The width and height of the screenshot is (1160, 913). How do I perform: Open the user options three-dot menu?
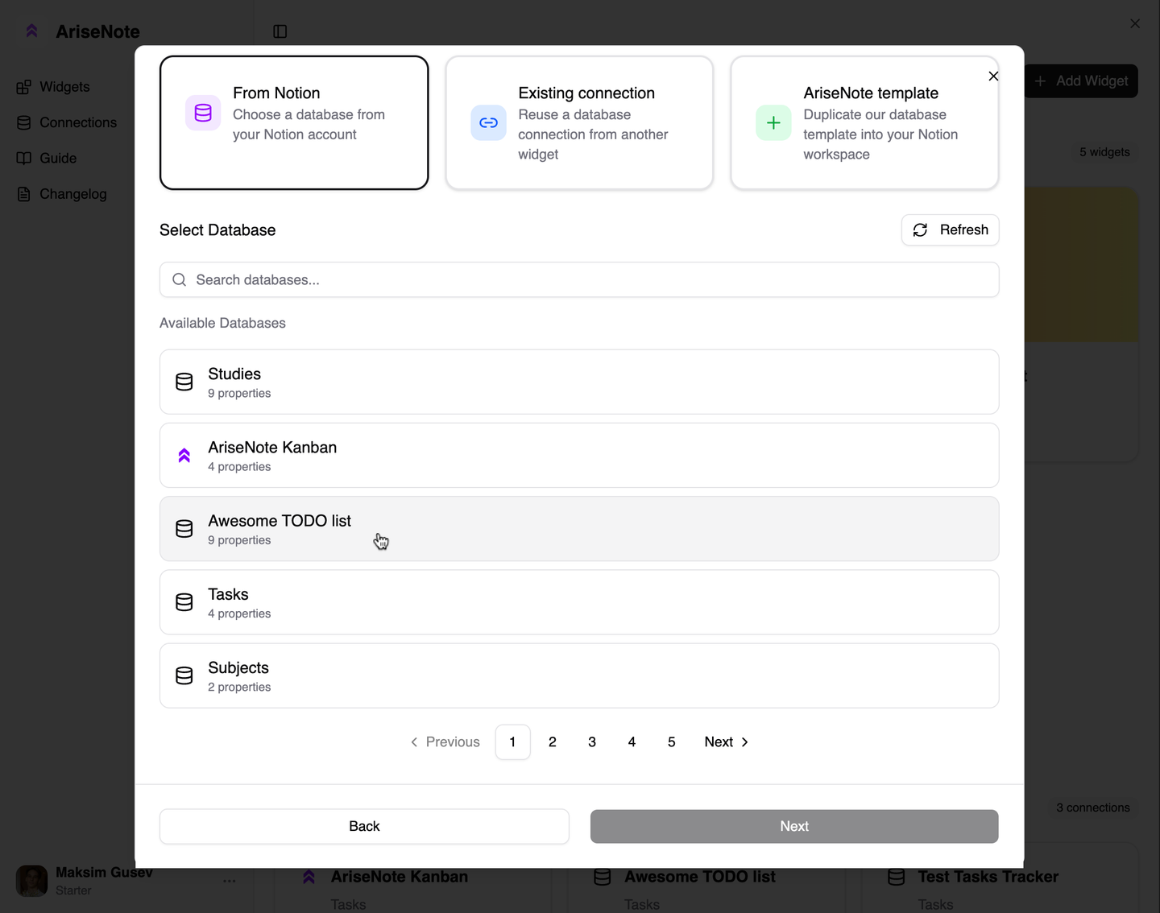pyautogui.click(x=230, y=881)
